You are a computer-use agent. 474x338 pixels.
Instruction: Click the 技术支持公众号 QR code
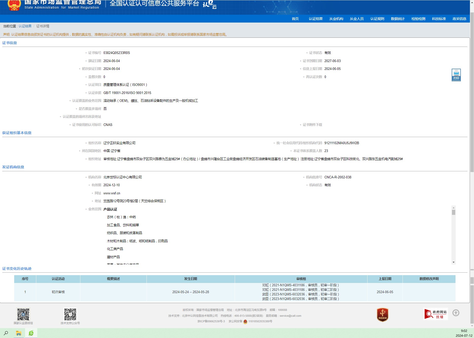coord(70,314)
